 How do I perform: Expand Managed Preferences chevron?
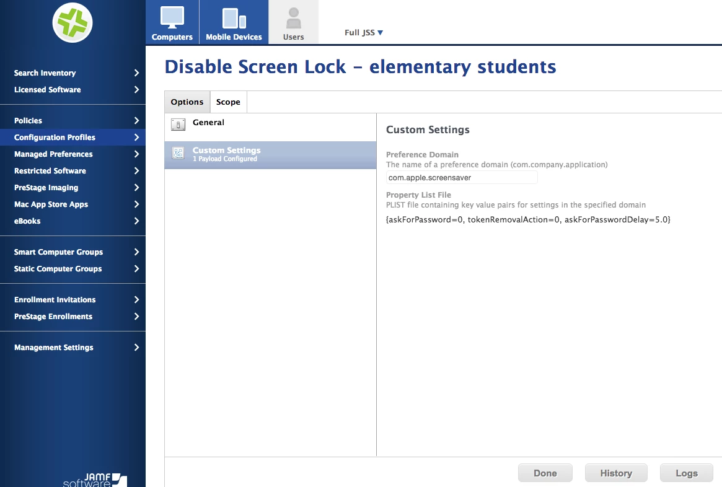pyautogui.click(x=136, y=154)
